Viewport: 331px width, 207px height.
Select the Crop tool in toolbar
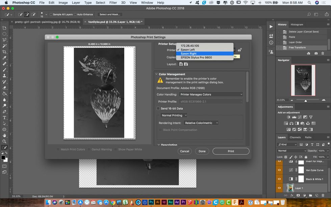tap(4, 52)
